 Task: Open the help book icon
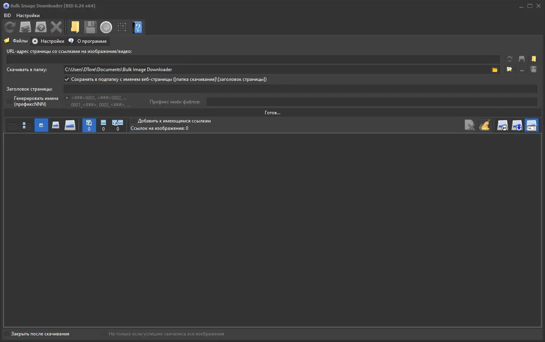click(x=138, y=27)
